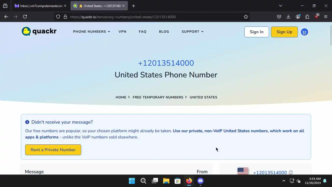Open Discord from taskbar
This screenshot has width=332, height=187.
(x=200, y=181)
